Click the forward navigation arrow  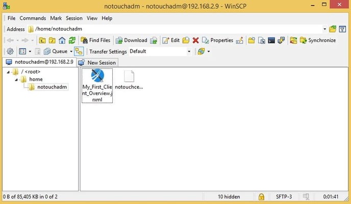(25, 40)
